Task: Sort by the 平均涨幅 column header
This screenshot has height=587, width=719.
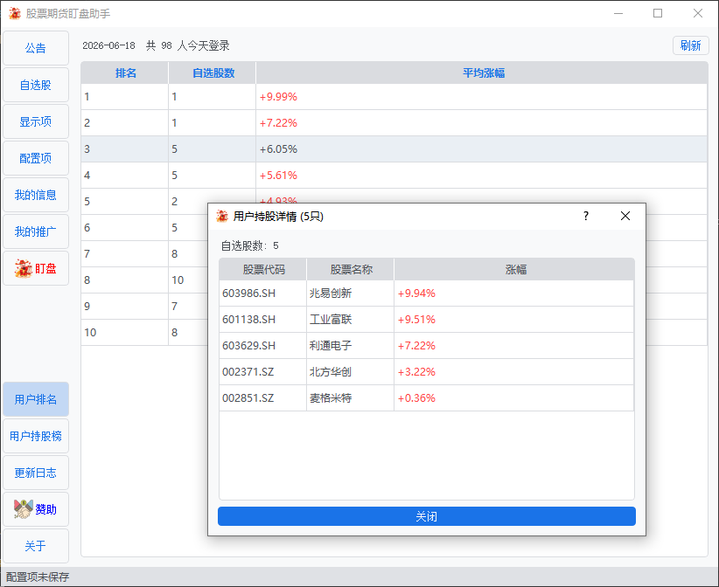Action: pos(482,73)
